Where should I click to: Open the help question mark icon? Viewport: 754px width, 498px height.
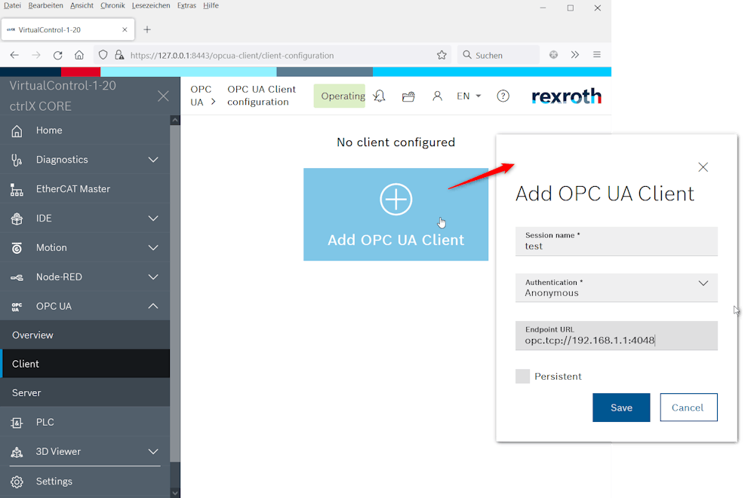click(503, 96)
